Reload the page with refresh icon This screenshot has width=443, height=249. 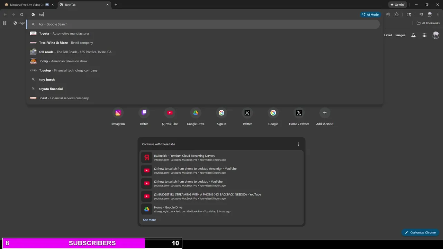pos(21,15)
